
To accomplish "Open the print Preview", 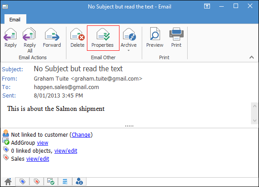I will tap(155, 38).
